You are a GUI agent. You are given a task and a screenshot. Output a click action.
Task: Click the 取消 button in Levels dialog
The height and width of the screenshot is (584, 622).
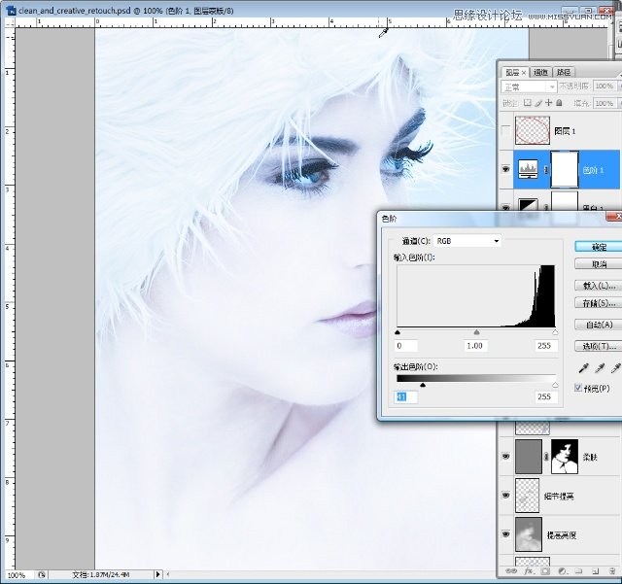599,264
